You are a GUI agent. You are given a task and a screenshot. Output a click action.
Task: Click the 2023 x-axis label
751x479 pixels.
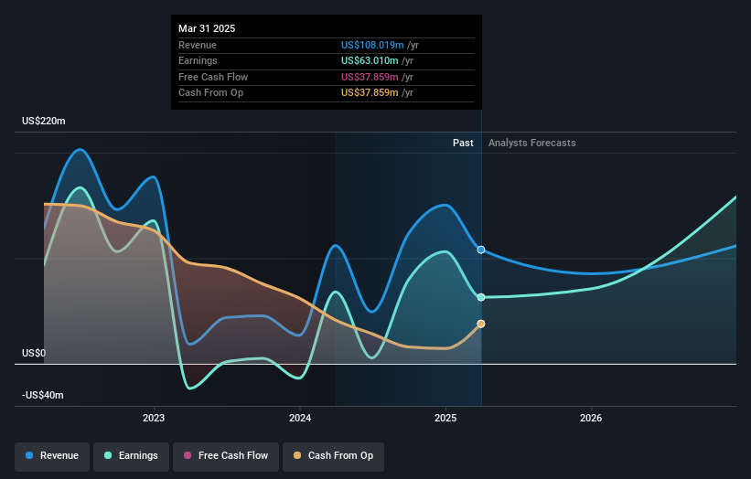click(x=154, y=418)
